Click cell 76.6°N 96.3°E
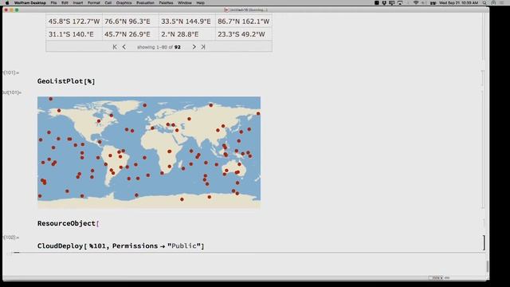Screen dimensions: 510x287 coord(131,22)
